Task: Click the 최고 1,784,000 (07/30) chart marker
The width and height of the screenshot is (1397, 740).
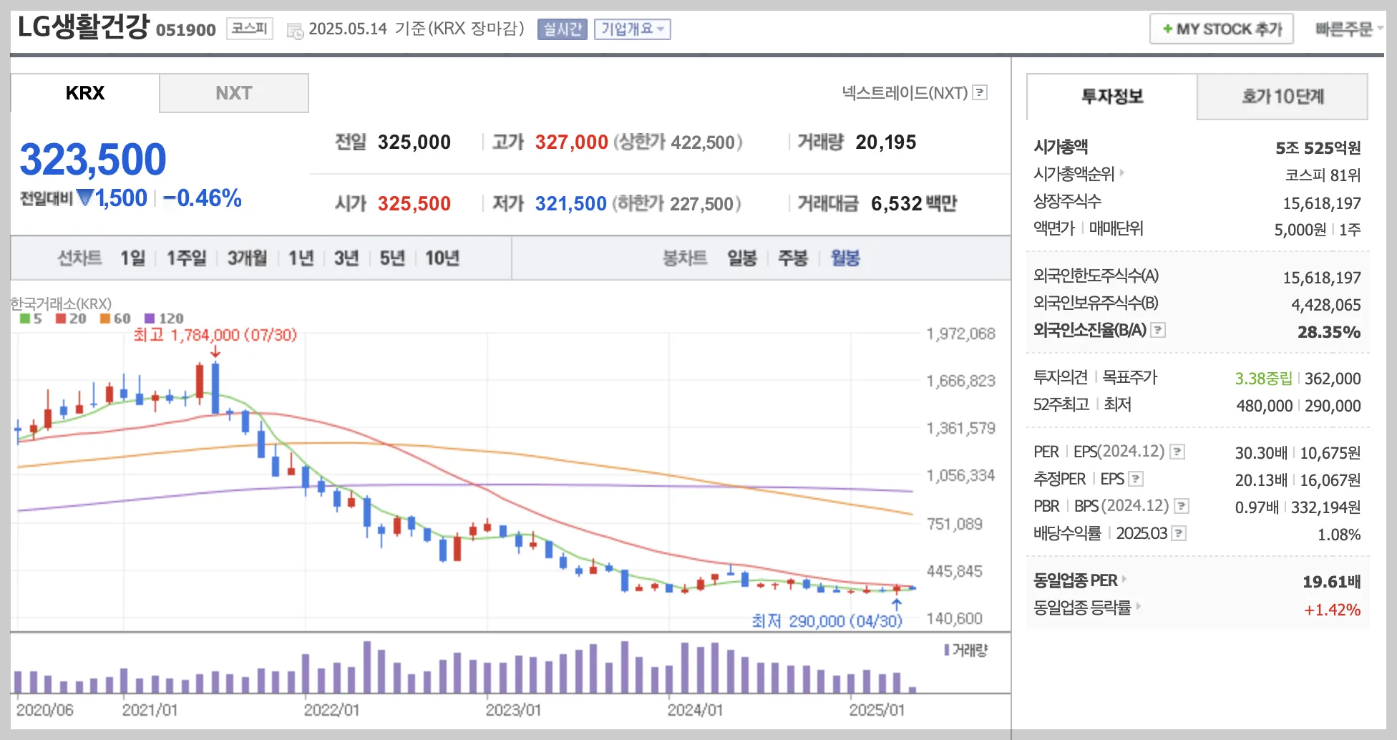Action: pyautogui.click(x=215, y=335)
